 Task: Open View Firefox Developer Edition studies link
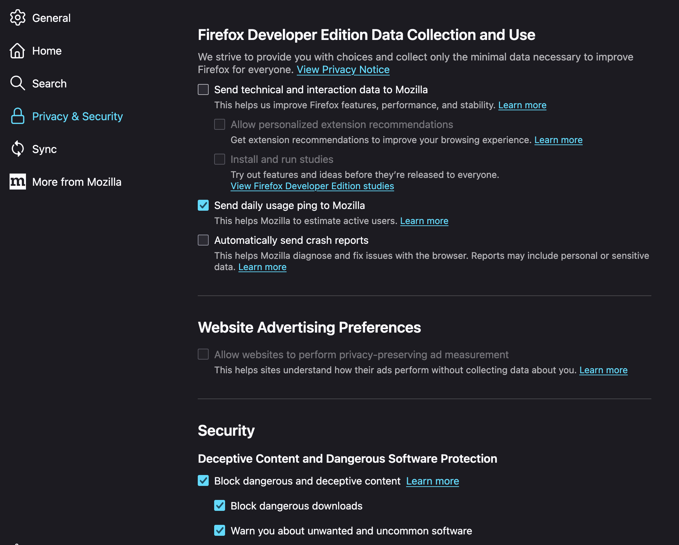(x=312, y=186)
